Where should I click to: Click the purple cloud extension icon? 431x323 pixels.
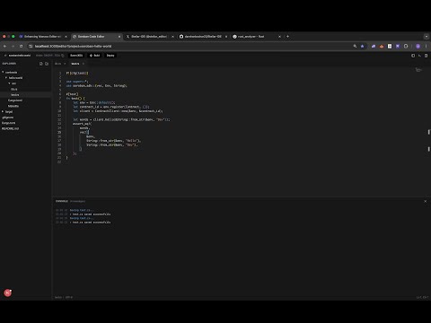374,46
